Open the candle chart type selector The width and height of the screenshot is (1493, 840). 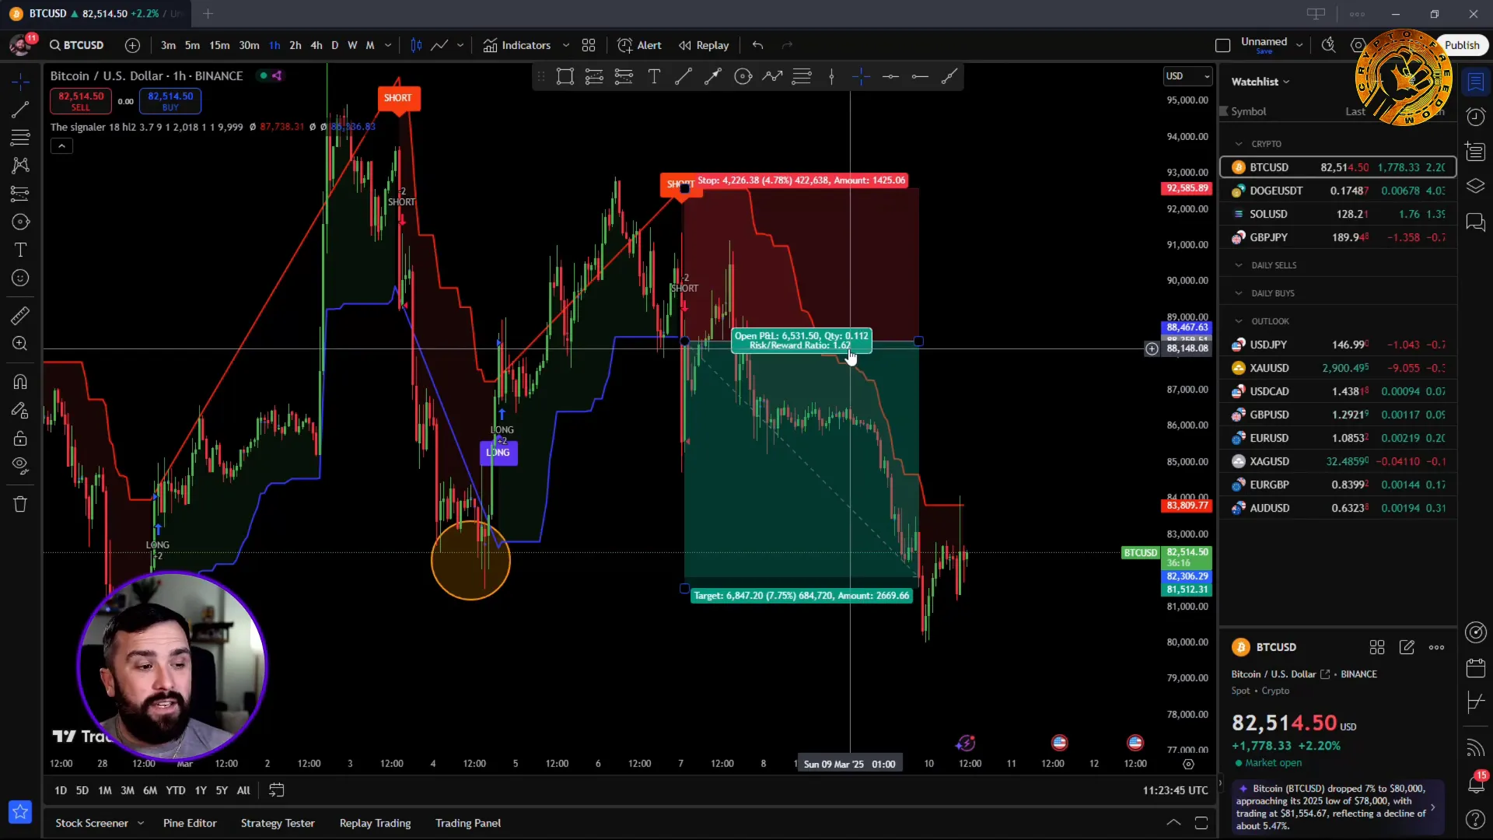pos(416,45)
